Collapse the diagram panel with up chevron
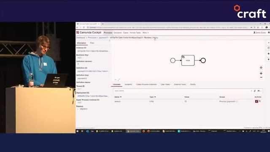Viewport: 270px width, 152px height. coord(116,80)
